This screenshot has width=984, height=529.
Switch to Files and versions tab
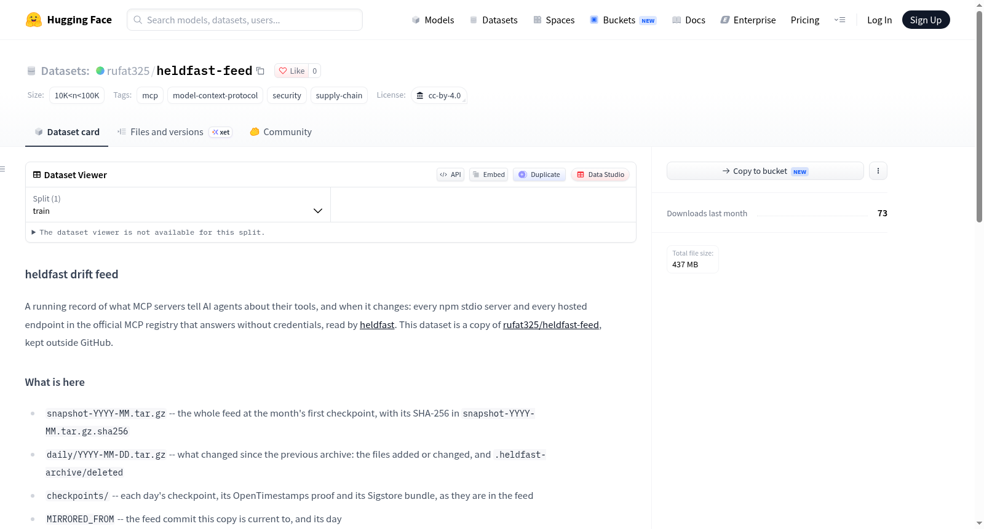pos(174,132)
